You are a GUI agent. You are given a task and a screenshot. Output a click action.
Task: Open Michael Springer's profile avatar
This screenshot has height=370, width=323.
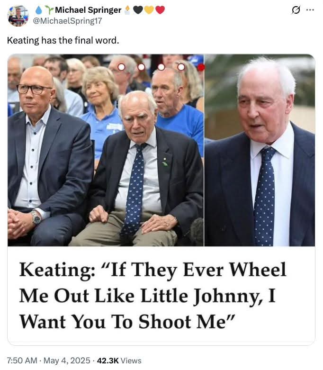click(x=18, y=16)
